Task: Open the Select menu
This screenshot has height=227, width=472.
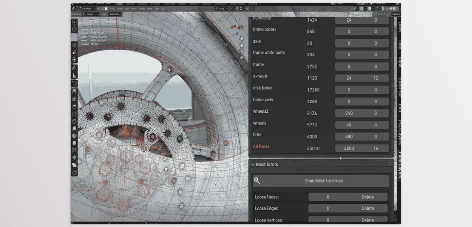Action: [119, 9]
